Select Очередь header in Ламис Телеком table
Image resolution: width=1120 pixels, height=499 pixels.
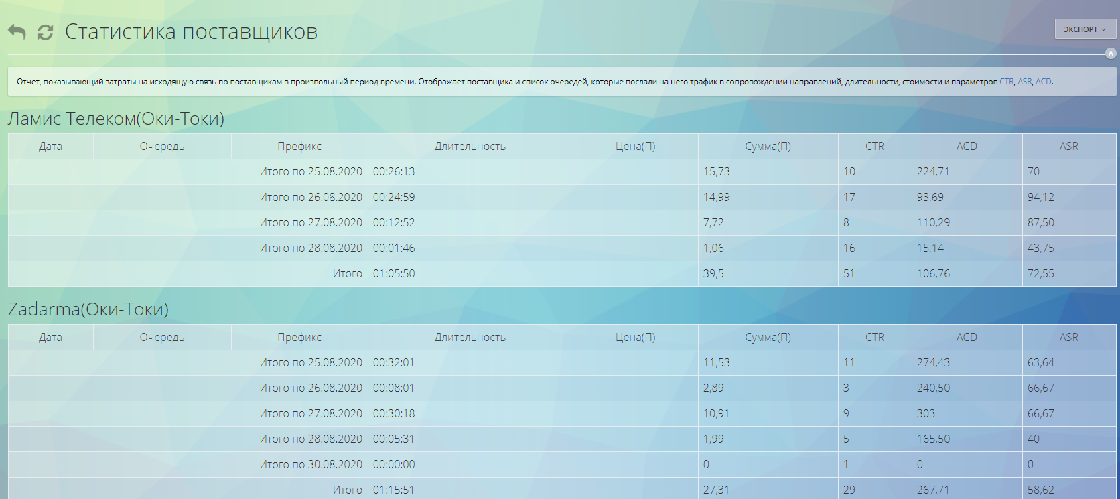pyautogui.click(x=161, y=146)
